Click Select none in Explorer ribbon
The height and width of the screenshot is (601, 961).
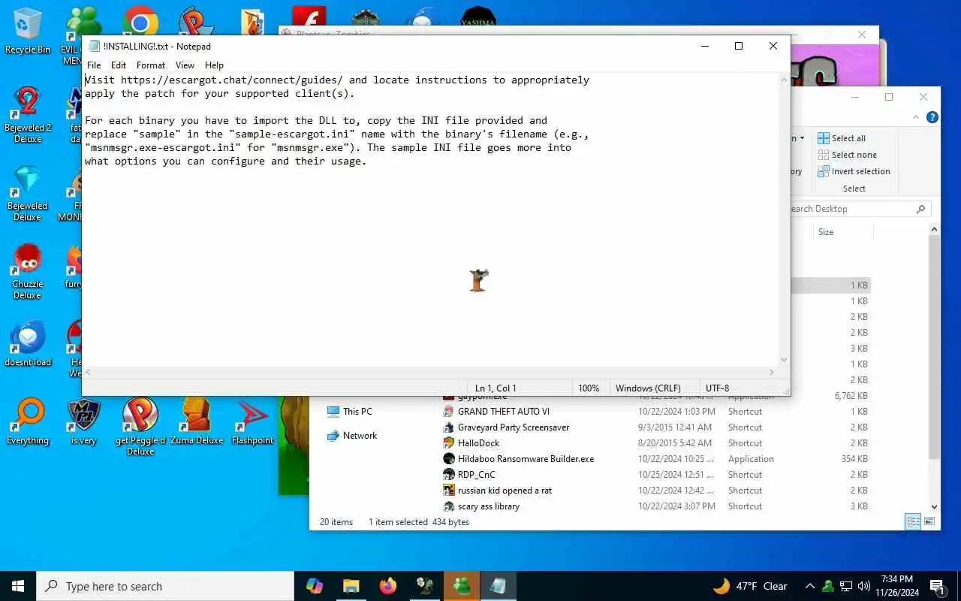(847, 155)
